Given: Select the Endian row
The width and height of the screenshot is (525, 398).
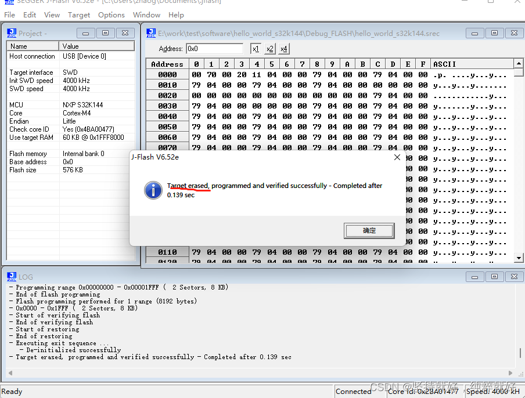Looking at the screenshot, I should 71,121.
